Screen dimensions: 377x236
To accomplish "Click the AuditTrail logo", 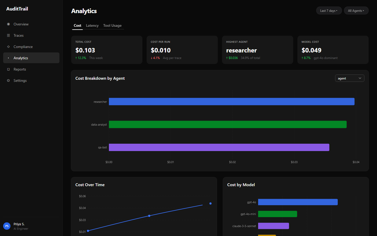I will [17, 9].
